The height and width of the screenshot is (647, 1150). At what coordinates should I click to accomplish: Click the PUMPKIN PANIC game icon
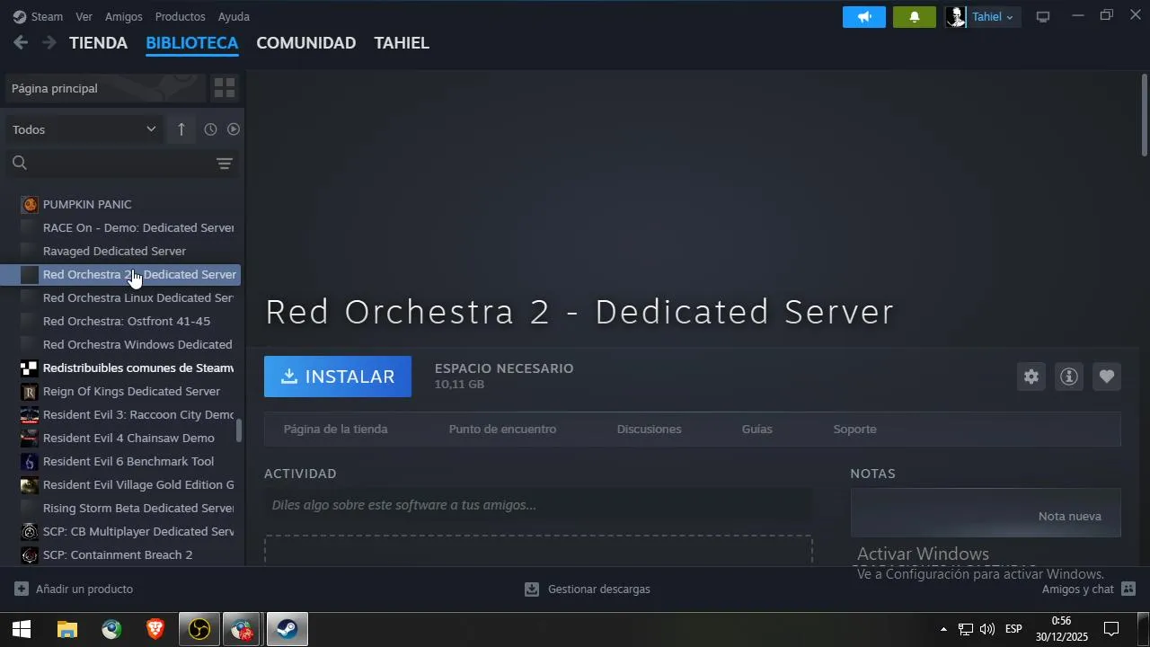click(x=30, y=204)
